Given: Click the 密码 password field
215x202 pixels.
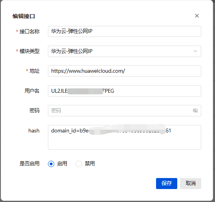Looking at the screenshot, I should point(125,110).
